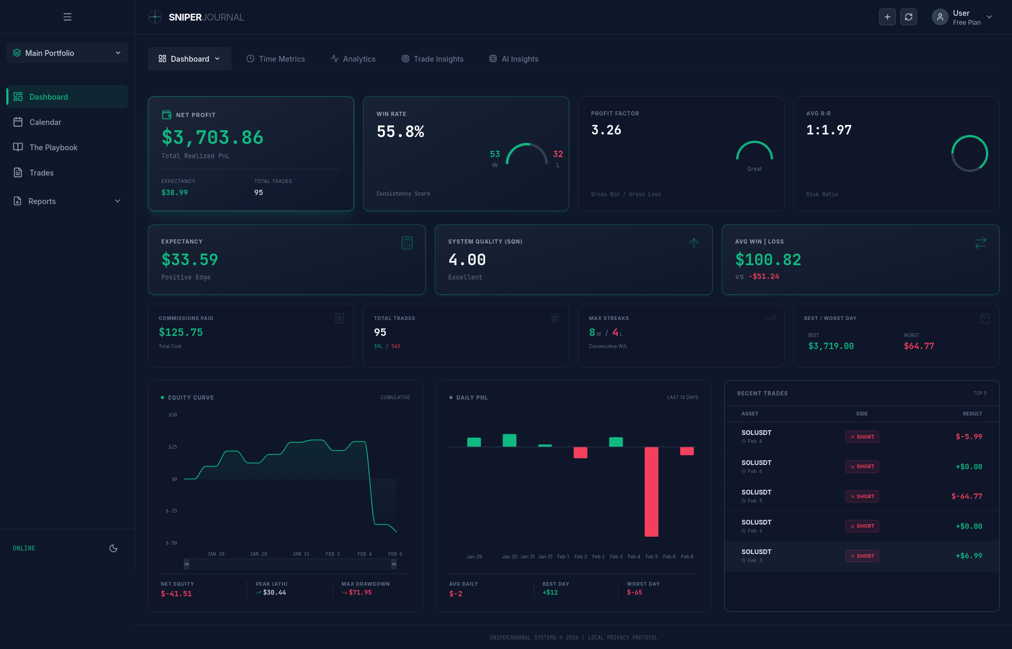Viewport: 1012px width, 649px height.
Task: Click the Max Streaks trend icon
Action: point(770,318)
